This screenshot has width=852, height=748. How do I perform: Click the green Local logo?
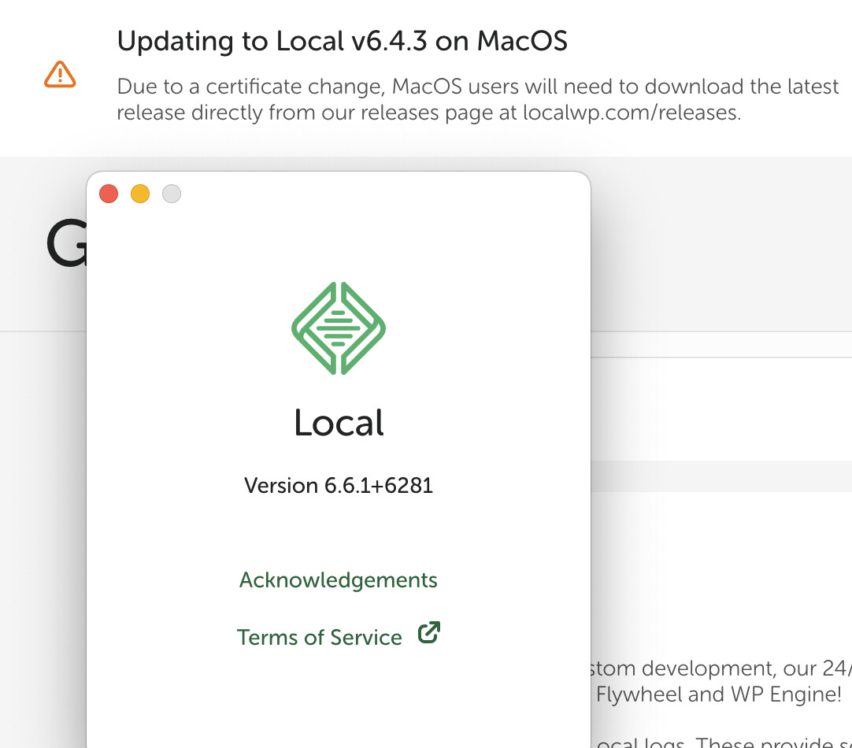(339, 328)
